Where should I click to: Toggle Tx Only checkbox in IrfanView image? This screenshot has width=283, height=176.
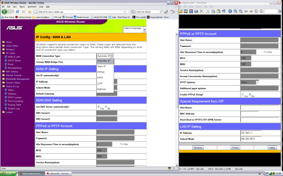click(263, 52)
